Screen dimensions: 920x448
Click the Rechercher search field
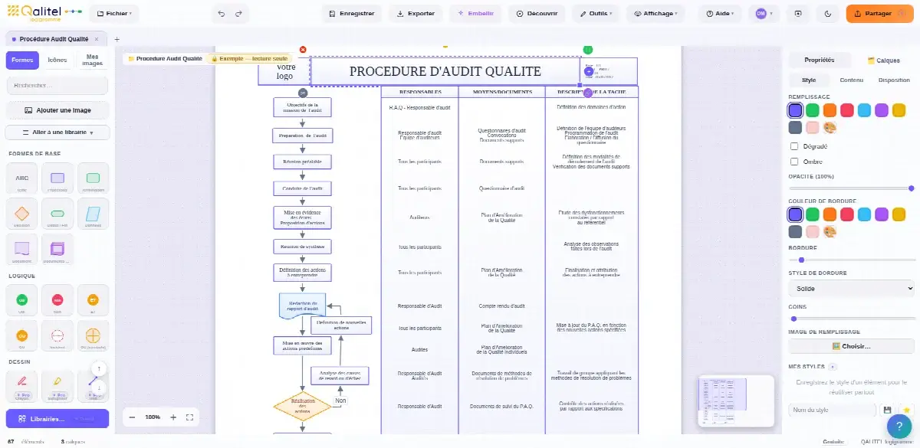58,85
